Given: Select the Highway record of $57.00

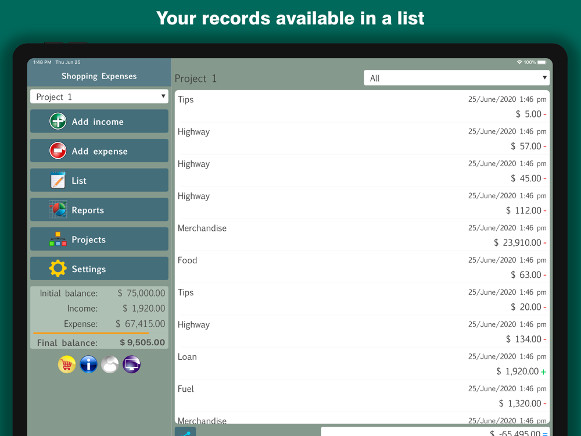Looking at the screenshot, I should [x=362, y=139].
